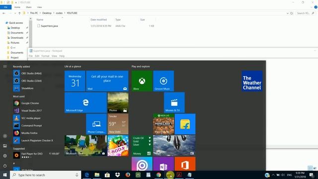Viewport: 318px width, 179px height.
Task: Open Microsoft Edge from the taskbar
Action: (87, 175)
